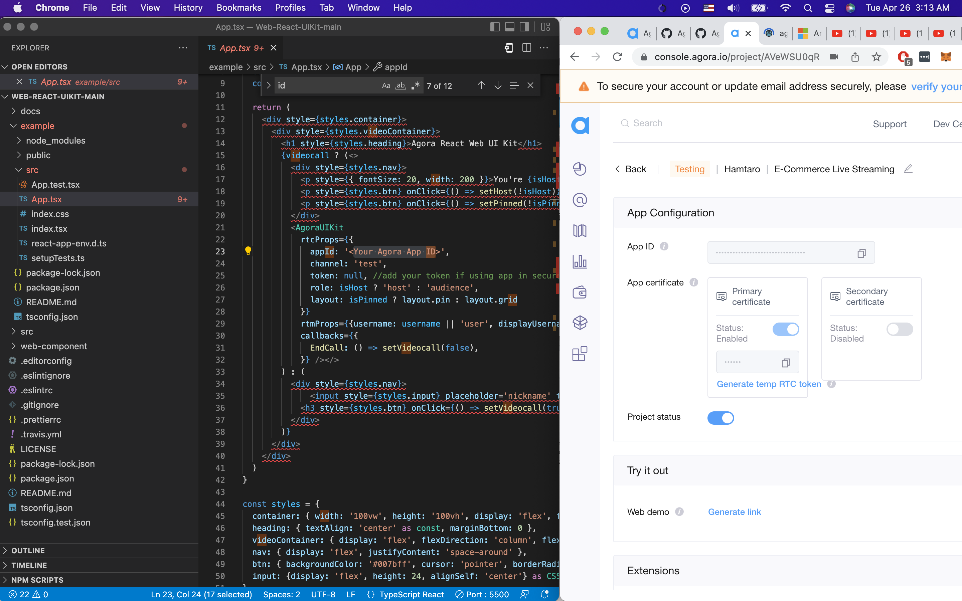Copy the primary certificate key
The width and height of the screenshot is (962, 601).
pyautogui.click(x=786, y=363)
